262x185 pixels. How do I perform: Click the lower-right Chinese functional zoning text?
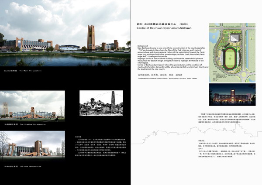point(227,149)
